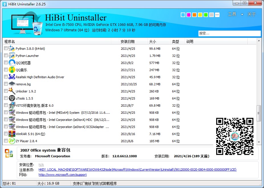Tick the Unlocker 1.9.2 checkbox
Screen dimensions: 264x188
tap(6, 91)
